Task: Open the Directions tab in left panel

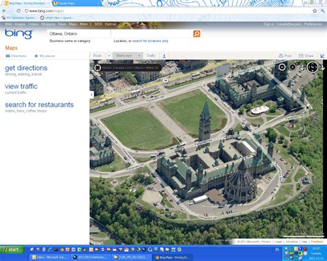Action: coord(16,56)
